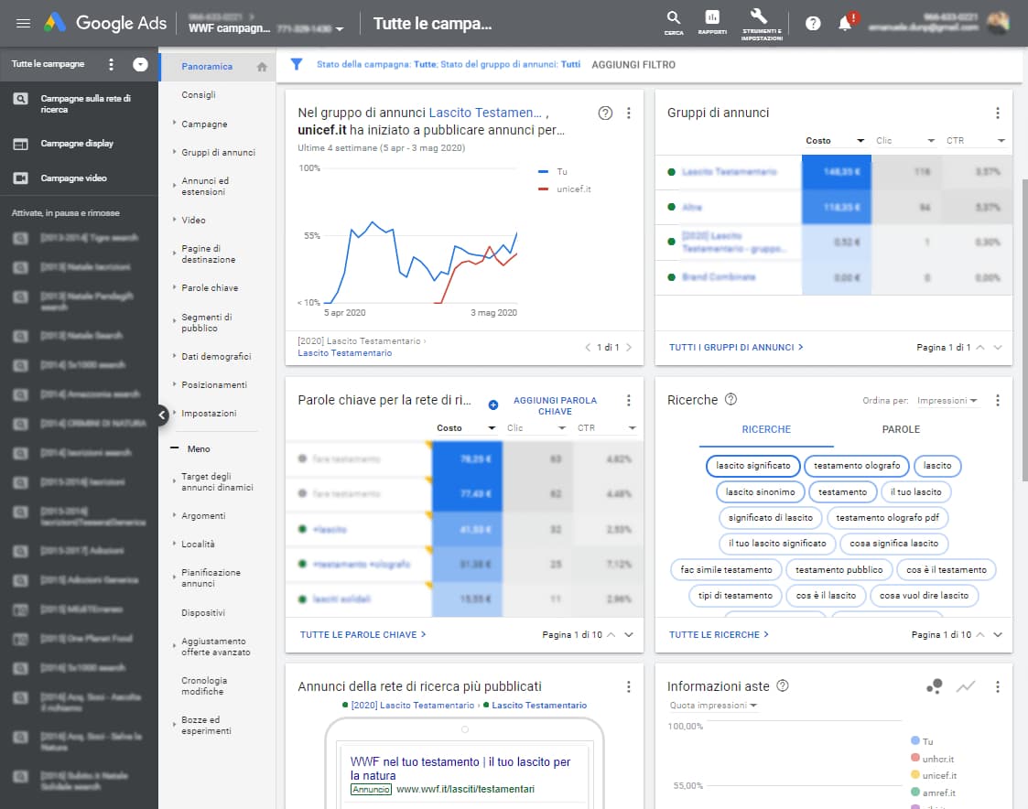Open help icon next to Informazioni aste
This screenshot has height=809, width=1028.
[x=783, y=685]
